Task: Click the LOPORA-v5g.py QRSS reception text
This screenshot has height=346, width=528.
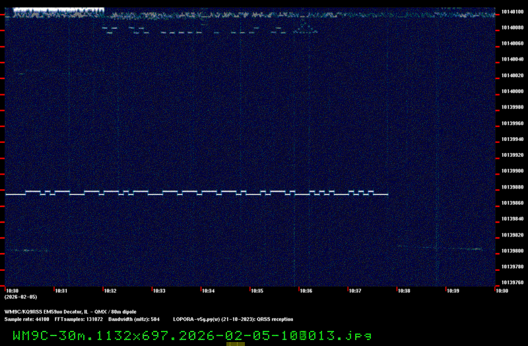Action: (233, 319)
